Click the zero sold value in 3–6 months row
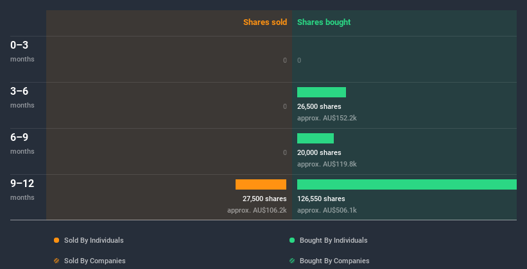The image size is (527, 269). (x=285, y=107)
